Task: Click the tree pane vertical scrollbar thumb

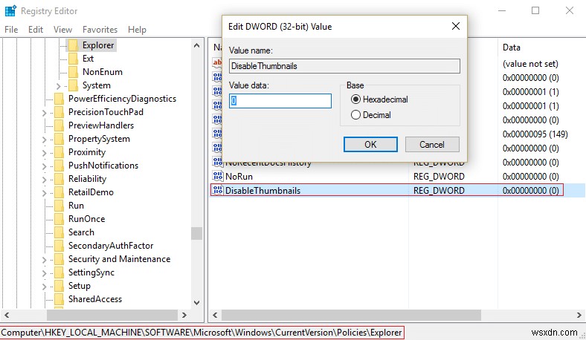Action: point(196,233)
